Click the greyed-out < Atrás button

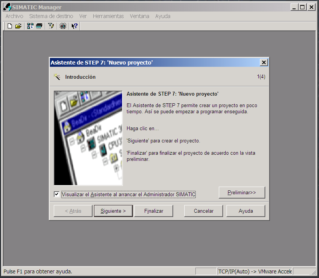[x=73, y=211]
